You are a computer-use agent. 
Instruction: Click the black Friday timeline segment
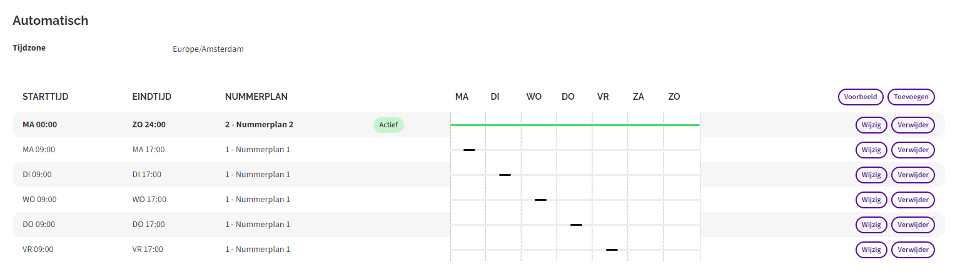612,250
